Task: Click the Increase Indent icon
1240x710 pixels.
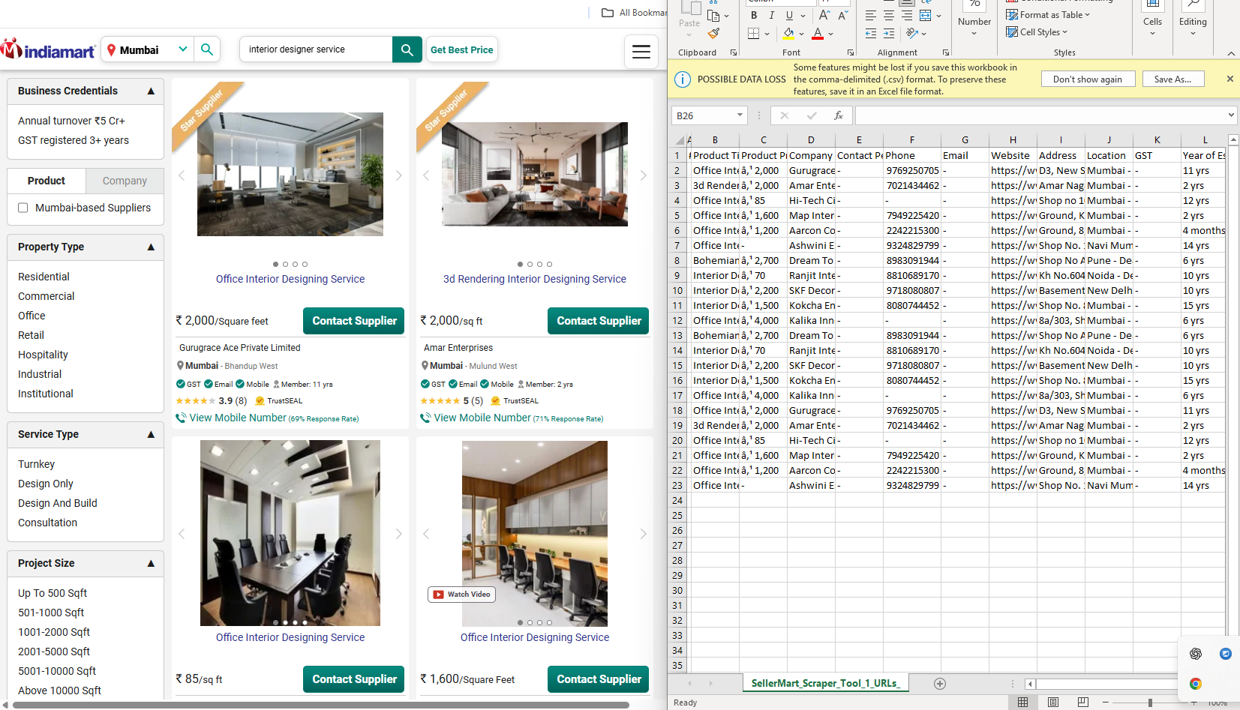Action: click(889, 34)
